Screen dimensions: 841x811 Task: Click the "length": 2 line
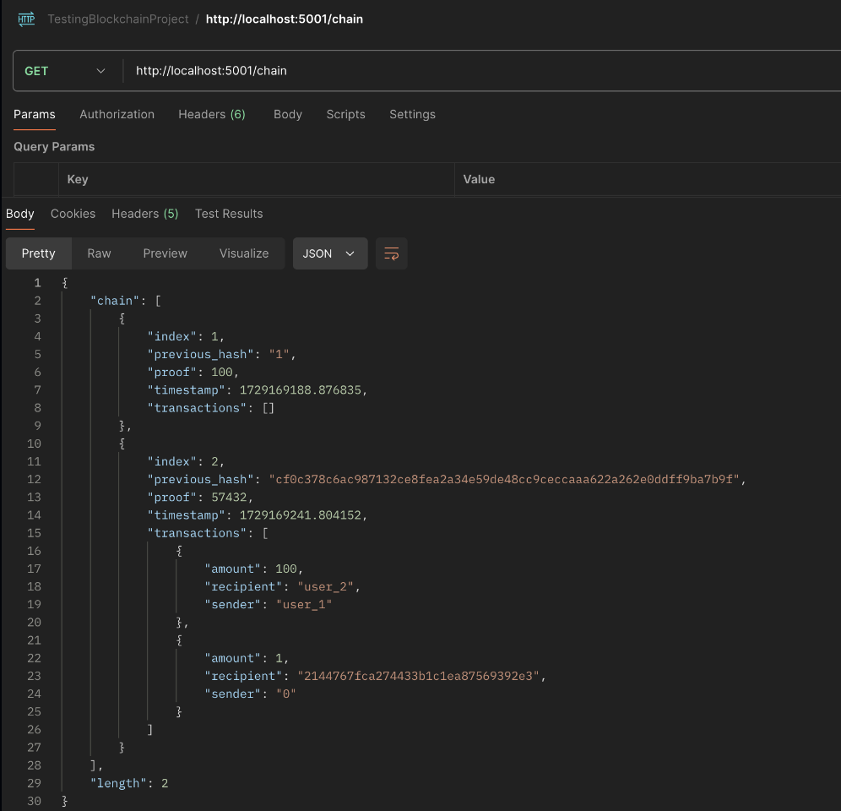pyautogui.click(x=129, y=783)
